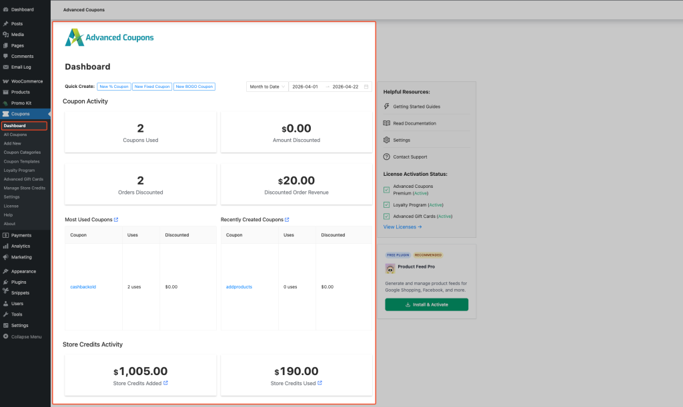This screenshot has height=407, width=683.
Task: Click the Snippets scissors icon
Action: pyautogui.click(x=5, y=291)
